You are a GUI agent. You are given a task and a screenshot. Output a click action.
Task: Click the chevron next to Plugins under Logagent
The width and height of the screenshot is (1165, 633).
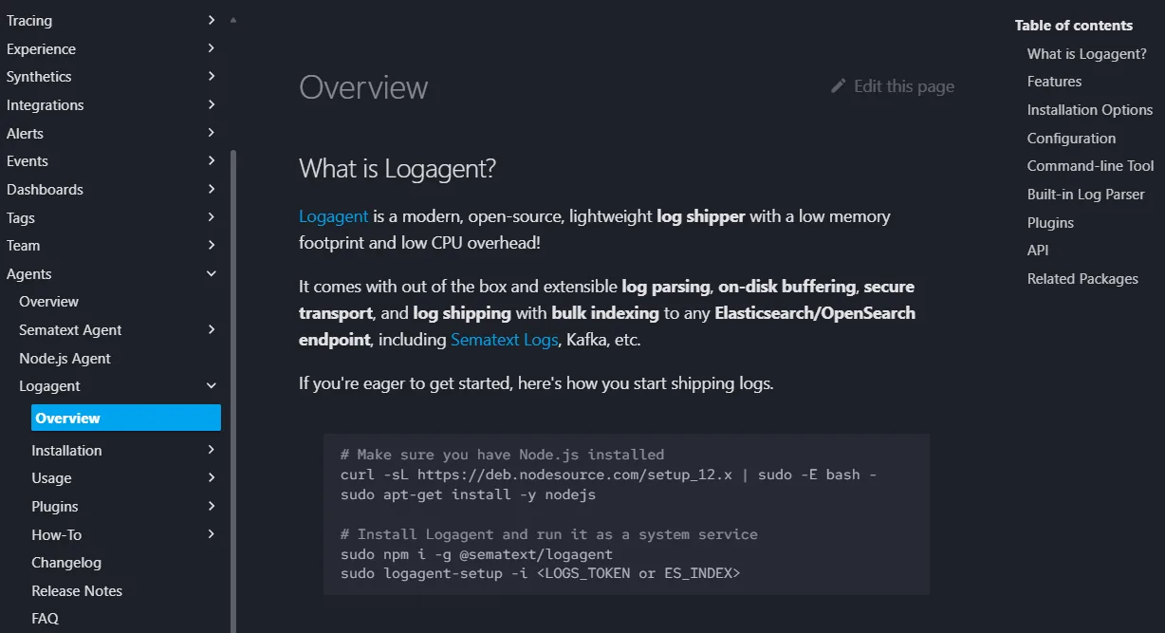(211, 506)
